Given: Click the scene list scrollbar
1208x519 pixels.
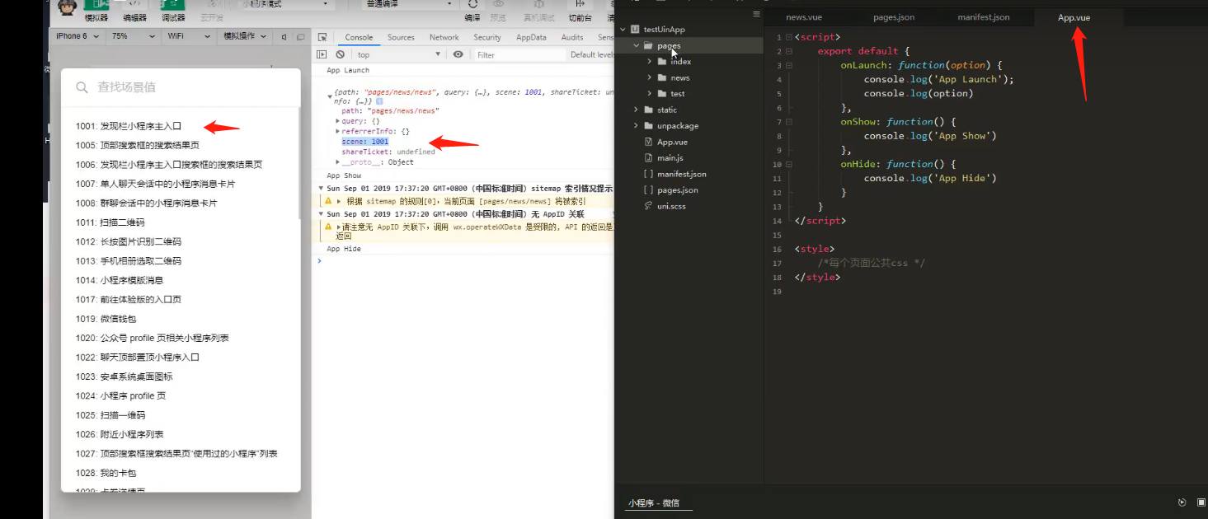Looking at the screenshot, I should pyautogui.click(x=299, y=163).
